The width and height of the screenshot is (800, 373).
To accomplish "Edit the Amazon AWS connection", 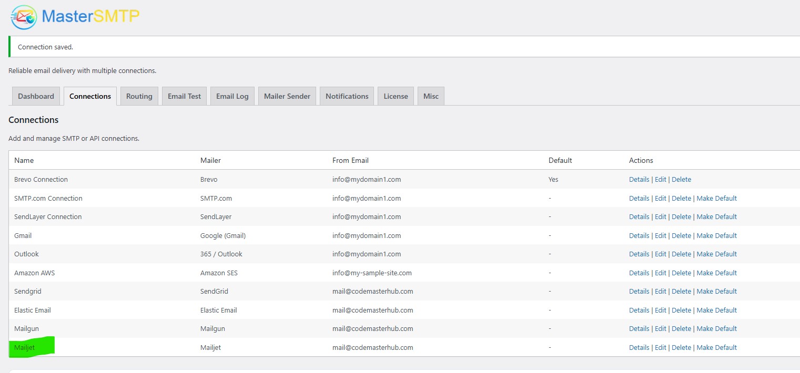I will click(x=660, y=273).
